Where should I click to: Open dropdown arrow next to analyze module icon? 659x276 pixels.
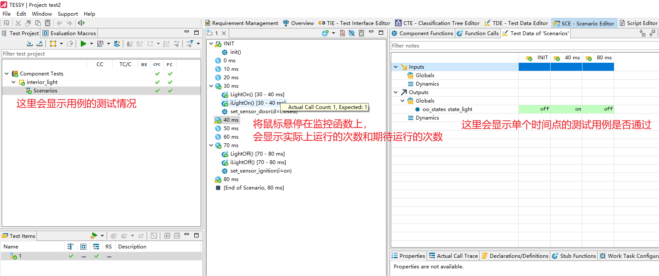click(x=61, y=44)
